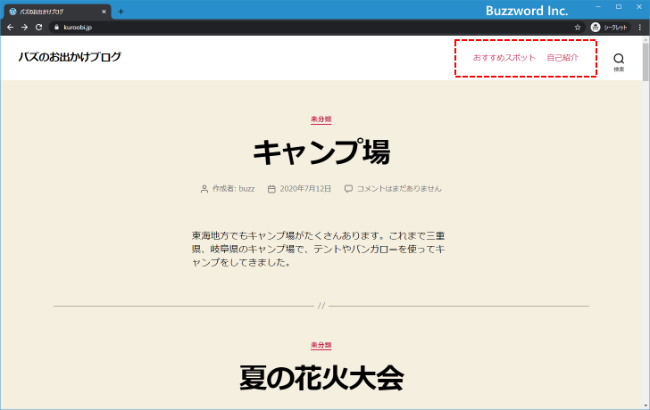Click the 未分類 category above キャンプ場
This screenshot has width=650, height=410.
point(321,119)
